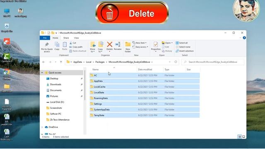Go up one folder level

61,62
